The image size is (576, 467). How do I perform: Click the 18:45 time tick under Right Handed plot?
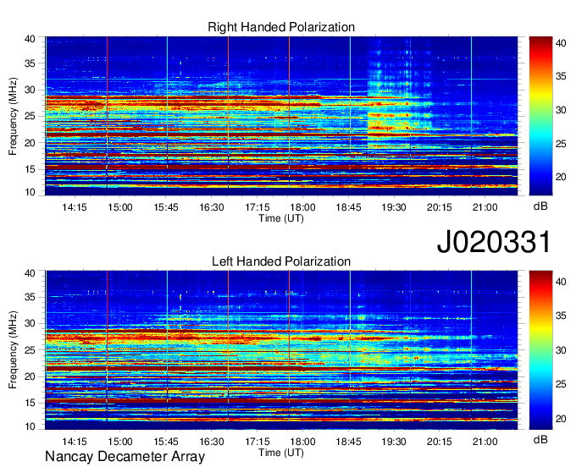348,207
